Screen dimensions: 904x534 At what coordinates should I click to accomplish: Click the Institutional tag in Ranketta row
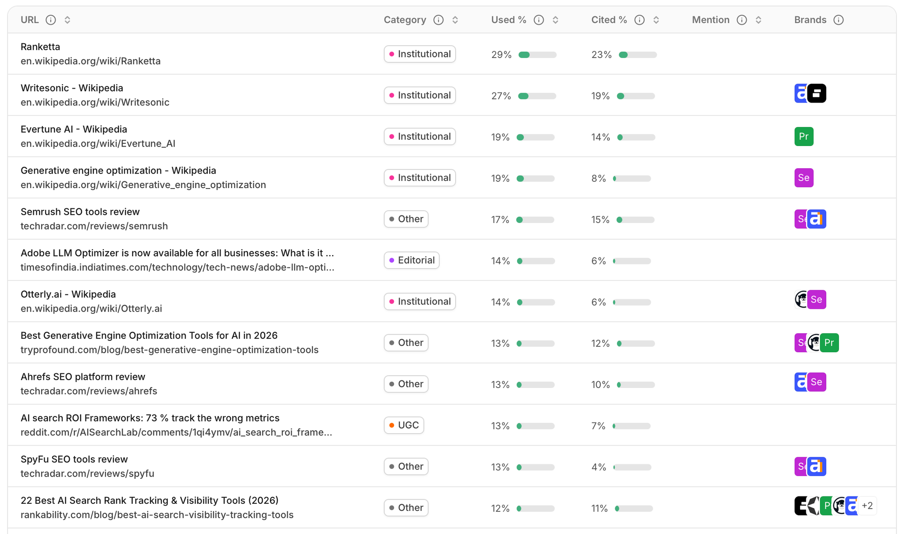[420, 54]
